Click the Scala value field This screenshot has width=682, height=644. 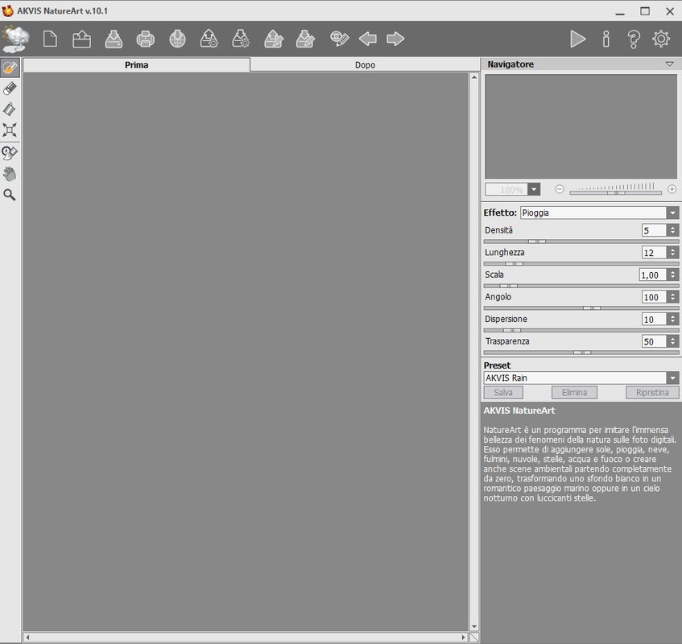[x=652, y=275]
